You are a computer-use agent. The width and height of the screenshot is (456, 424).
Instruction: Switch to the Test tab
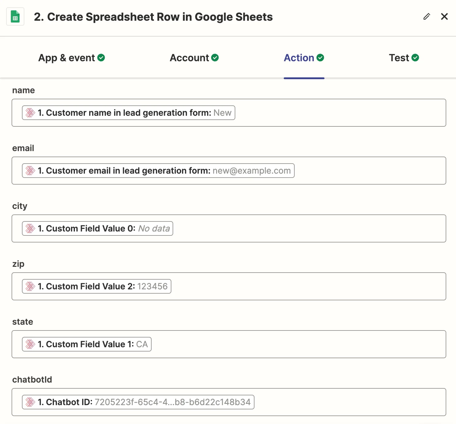coord(399,58)
